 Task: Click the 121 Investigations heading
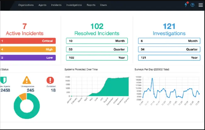pyautogui.click(x=169, y=29)
